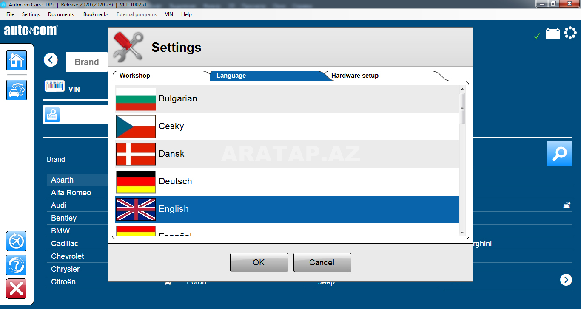Screen dimensions: 581x309
Task: Click the VIN barcode icon
Action: click(54, 86)
